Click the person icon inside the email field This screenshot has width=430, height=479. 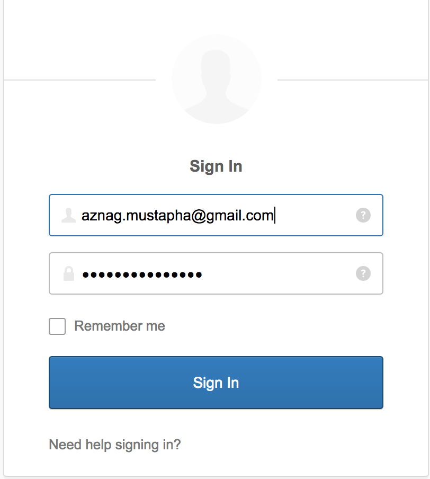(69, 215)
